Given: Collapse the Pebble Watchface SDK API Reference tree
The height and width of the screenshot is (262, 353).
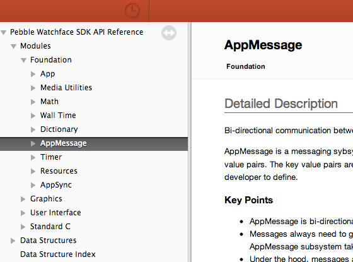Looking at the screenshot, I should click(x=3, y=32).
